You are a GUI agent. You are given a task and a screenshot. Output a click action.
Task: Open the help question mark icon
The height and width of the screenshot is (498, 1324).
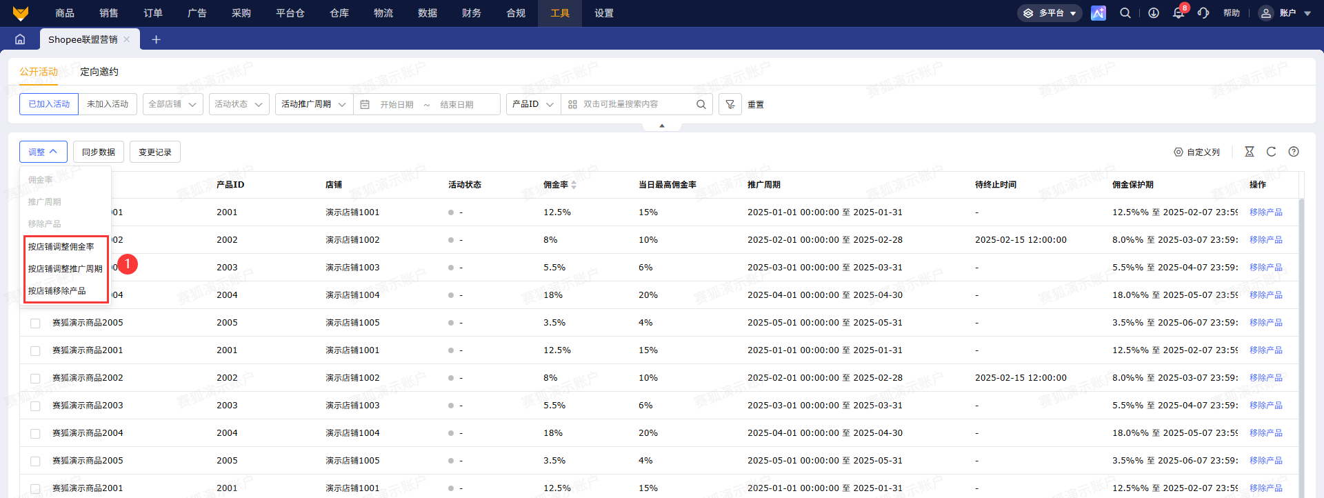pyautogui.click(x=1294, y=152)
